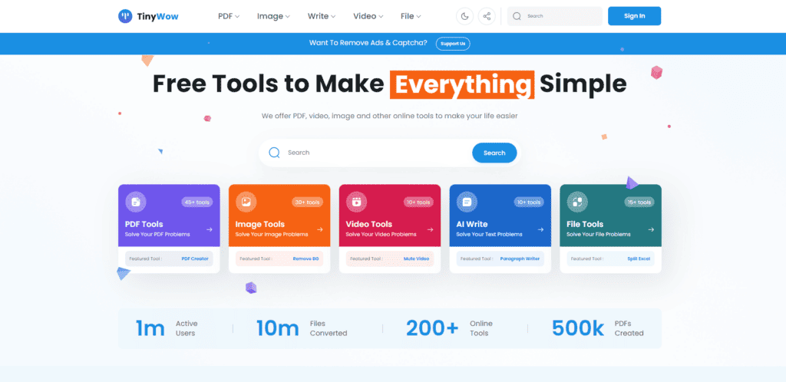The height and width of the screenshot is (382, 786).
Task: Open Split Excel featured tool link
Action: pyautogui.click(x=639, y=259)
